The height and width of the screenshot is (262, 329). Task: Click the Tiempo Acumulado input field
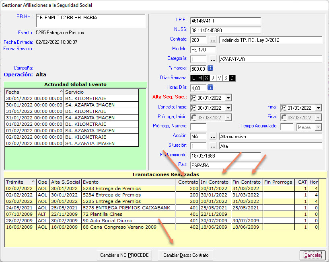[287, 127]
